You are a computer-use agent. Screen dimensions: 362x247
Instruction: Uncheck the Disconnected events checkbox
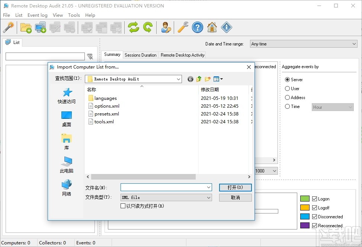point(315,216)
